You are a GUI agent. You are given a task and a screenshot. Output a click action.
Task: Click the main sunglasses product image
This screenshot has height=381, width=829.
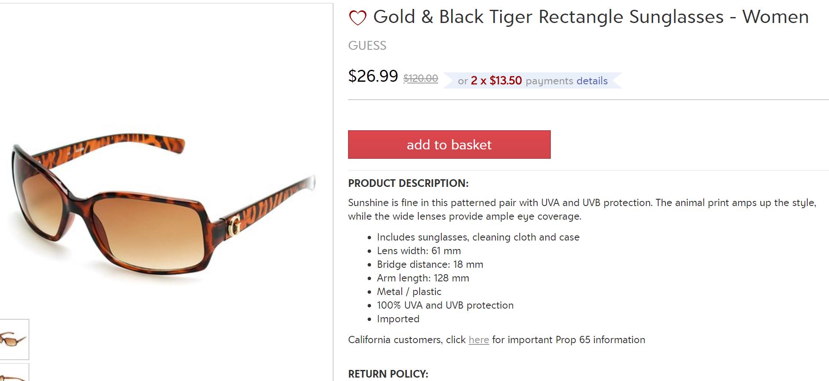tap(164, 204)
